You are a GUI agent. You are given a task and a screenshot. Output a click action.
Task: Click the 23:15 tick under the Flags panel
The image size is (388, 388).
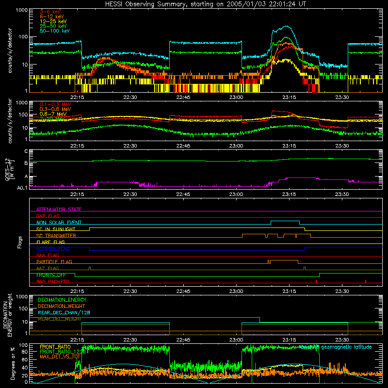[x=289, y=291]
